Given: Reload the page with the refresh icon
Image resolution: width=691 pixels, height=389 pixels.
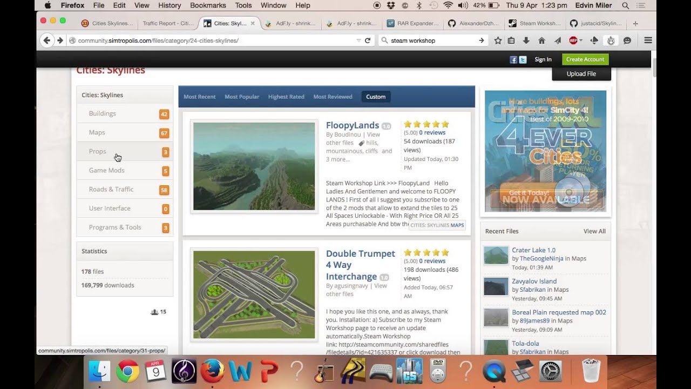Looking at the screenshot, I should (x=368, y=41).
